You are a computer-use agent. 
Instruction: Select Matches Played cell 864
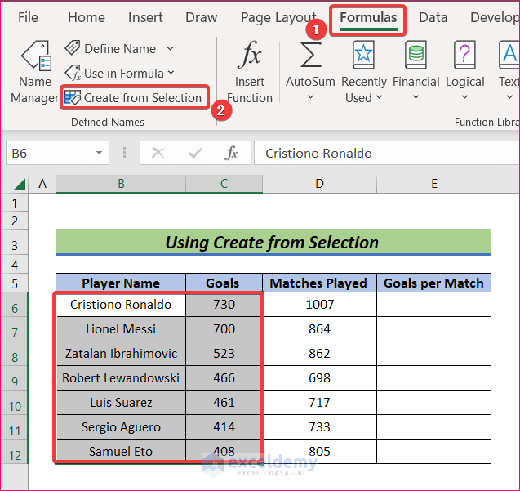319,329
